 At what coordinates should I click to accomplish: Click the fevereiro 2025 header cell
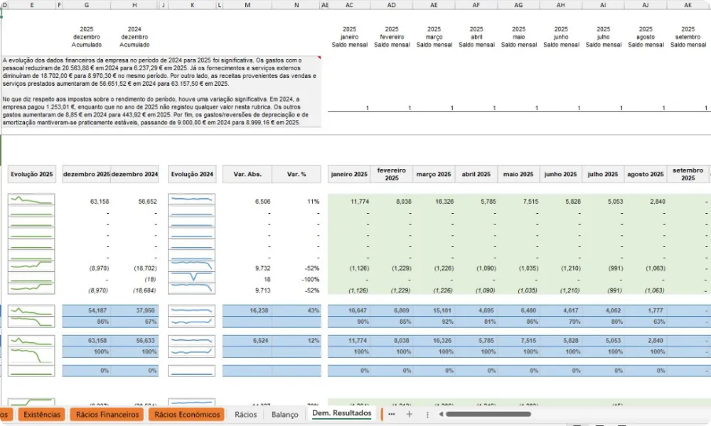(x=391, y=174)
